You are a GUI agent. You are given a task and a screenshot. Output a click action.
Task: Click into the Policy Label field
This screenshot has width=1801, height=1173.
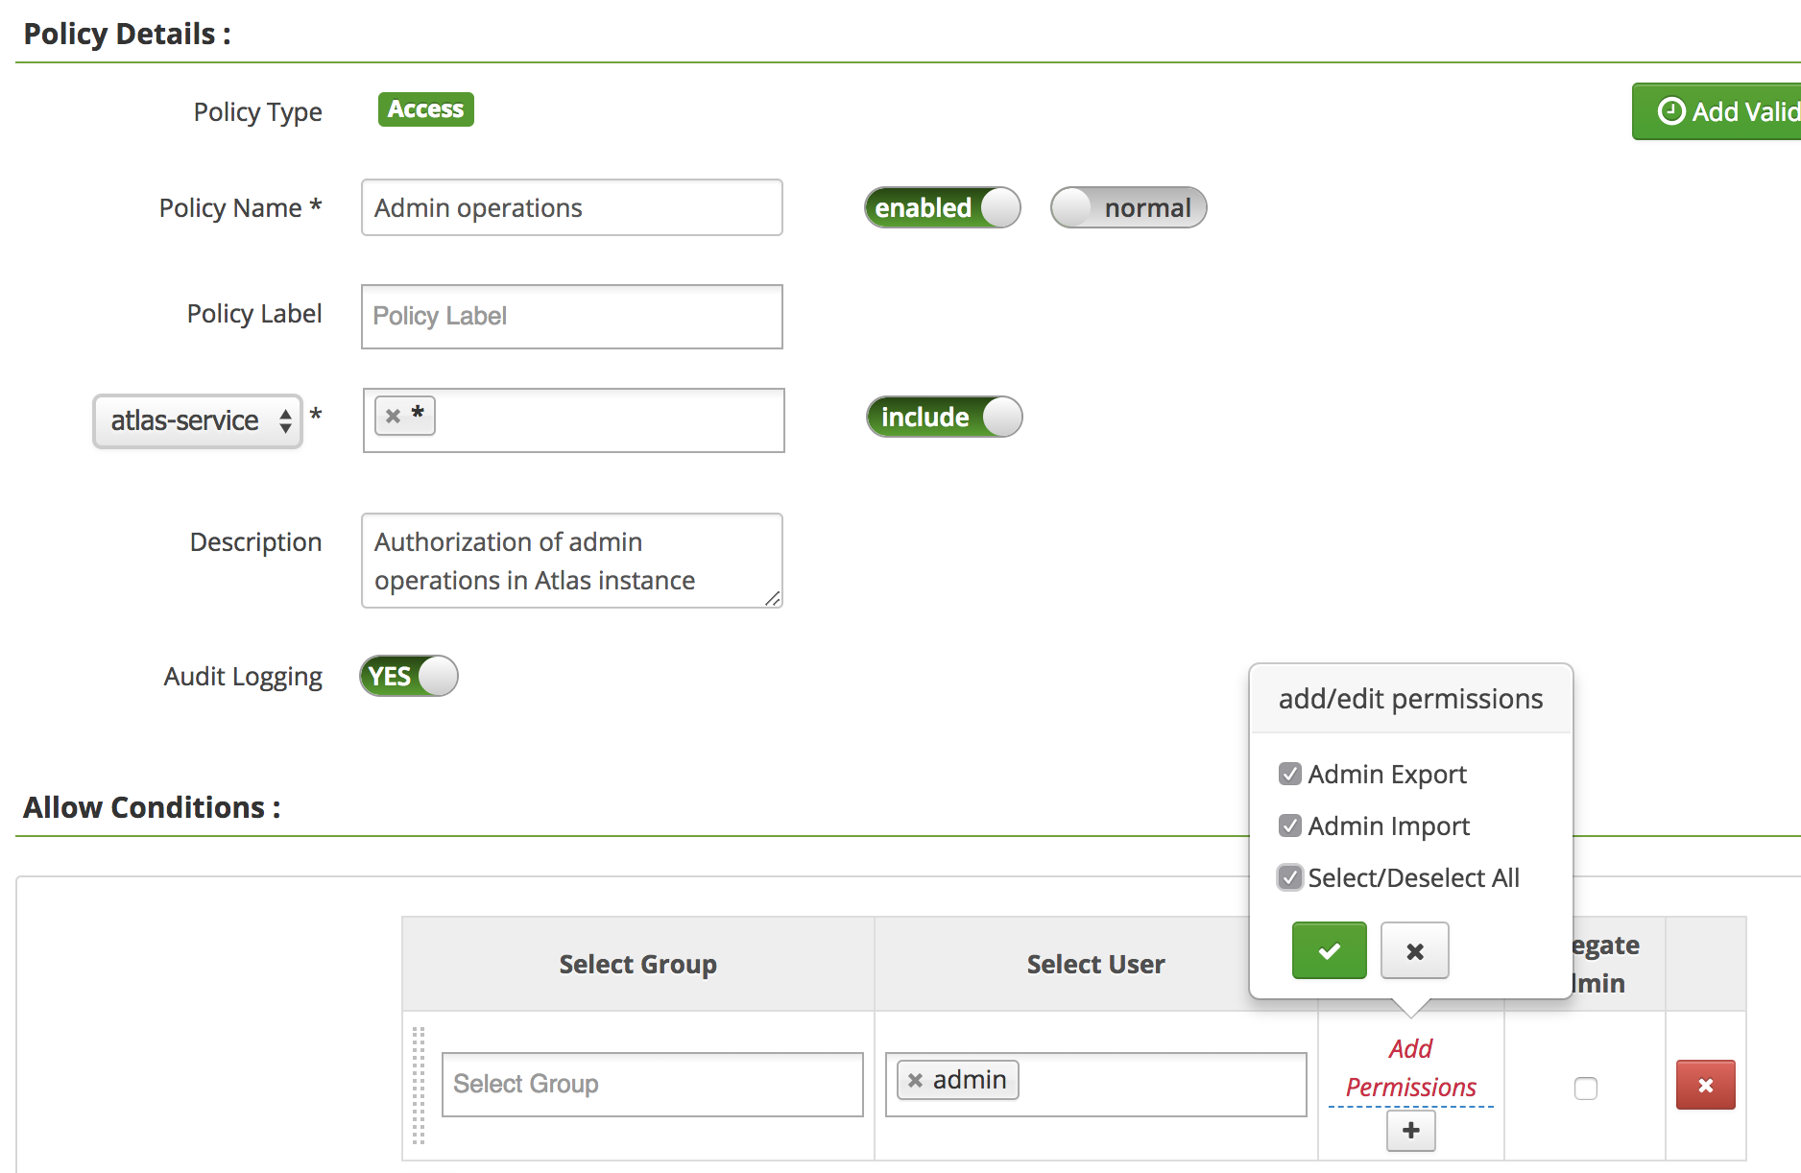(571, 316)
